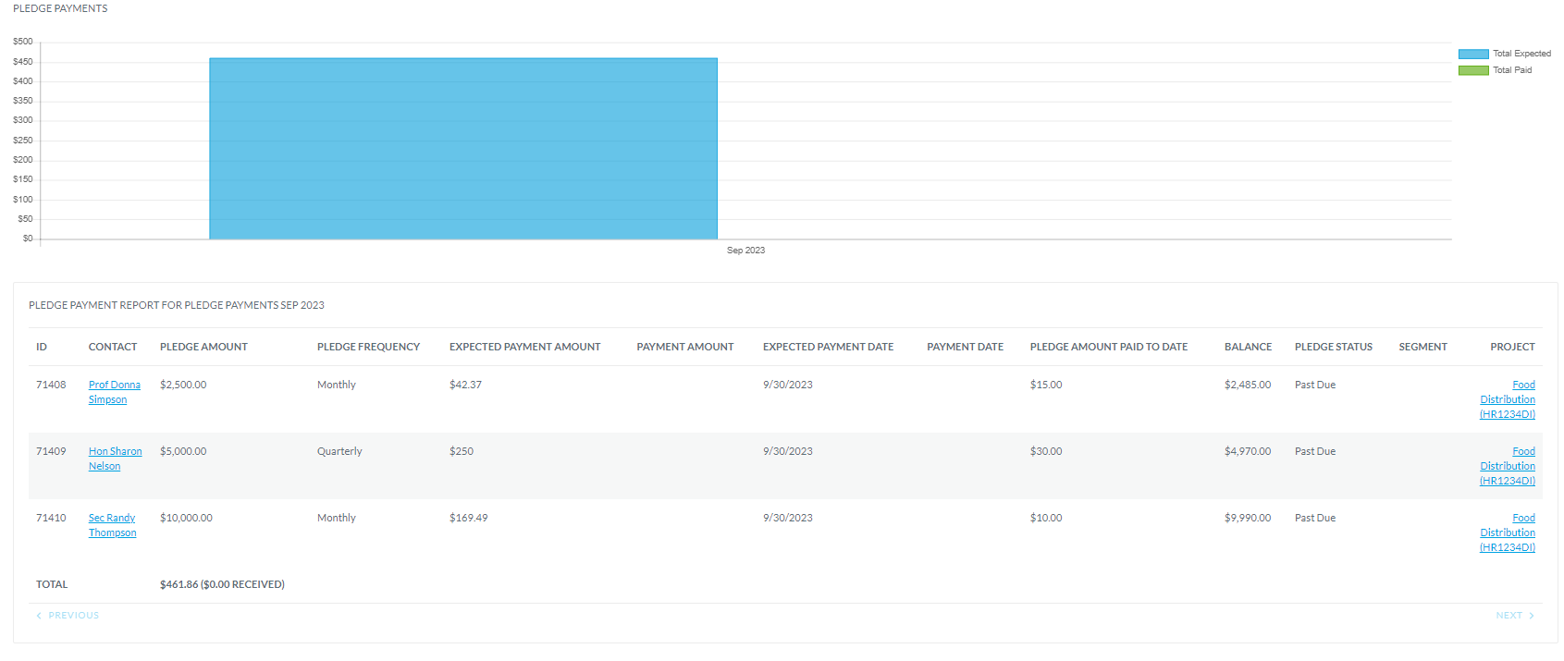Click the Segment column header
Image resolution: width=1564 pixels, height=661 pixels.
pyautogui.click(x=1422, y=347)
